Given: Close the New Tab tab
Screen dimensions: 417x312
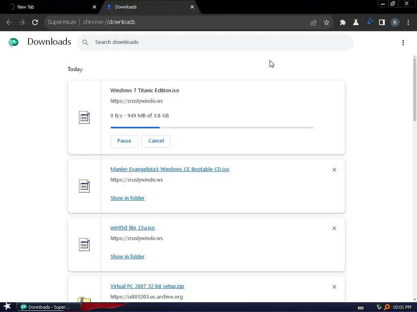Looking at the screenshot, I should (x=94, y=7).
